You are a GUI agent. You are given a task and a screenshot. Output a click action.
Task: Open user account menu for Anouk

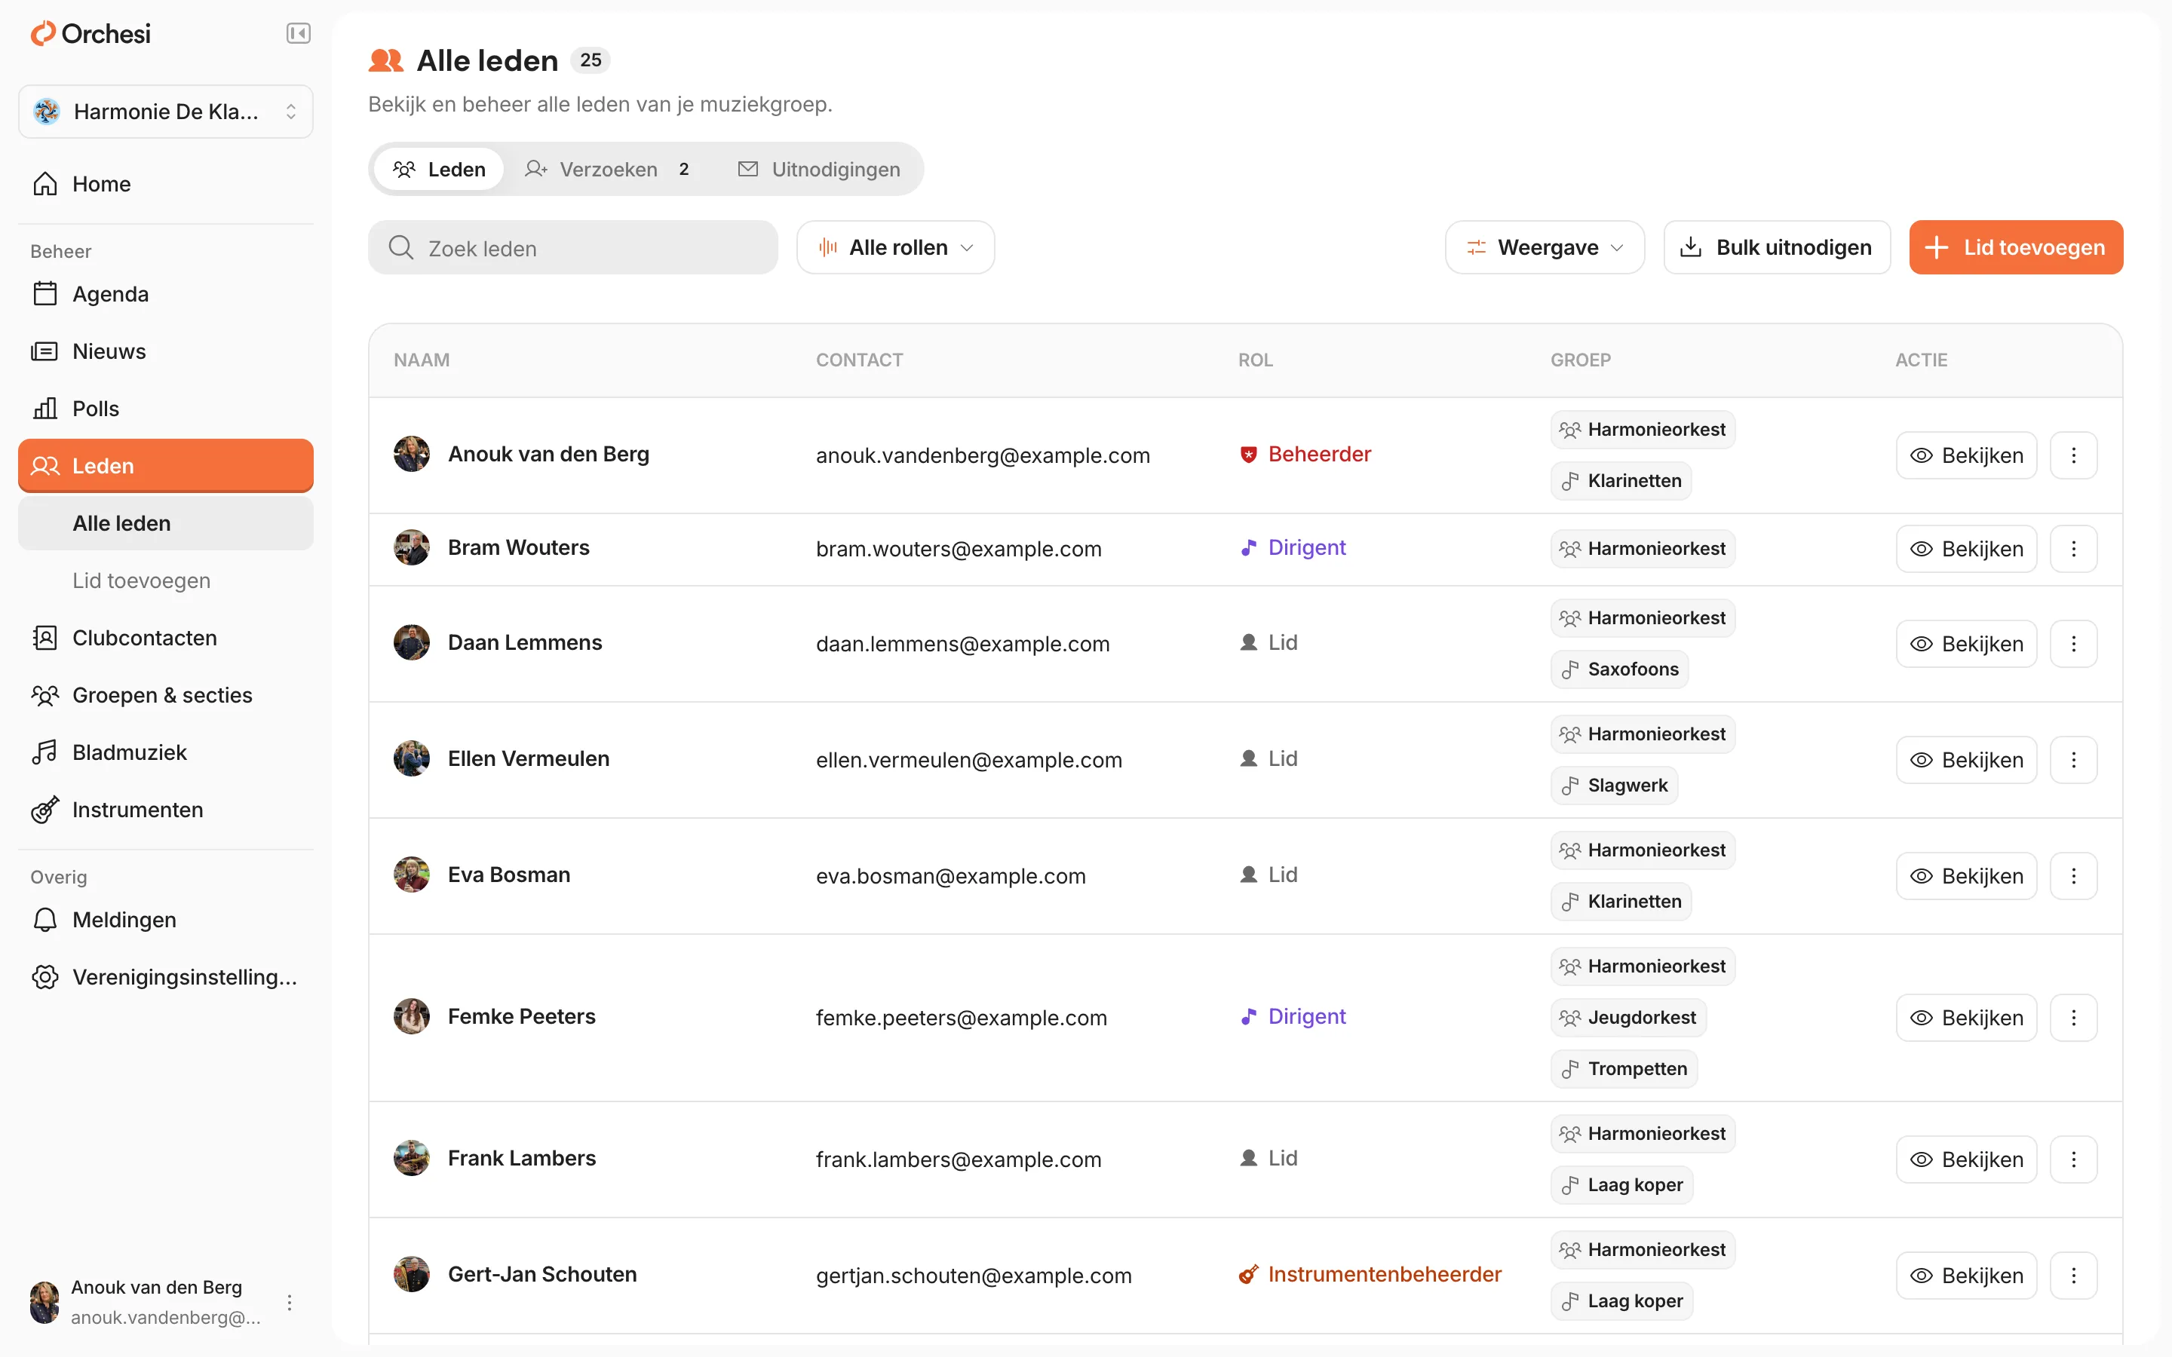(289, 1302)
